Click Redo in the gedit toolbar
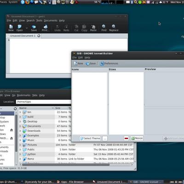Screen dimensions: 184x184 (x=66, y=28)
